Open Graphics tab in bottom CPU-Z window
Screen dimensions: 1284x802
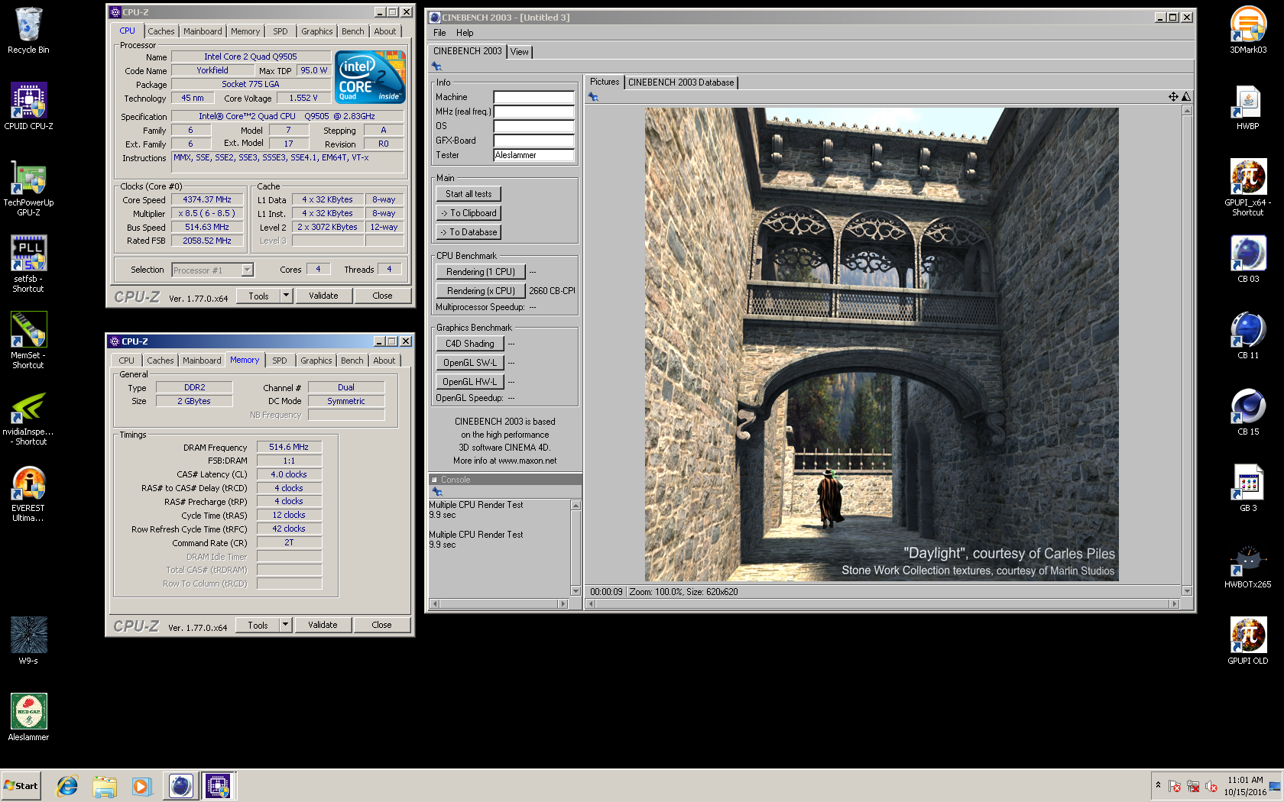(x=316, y=361)
